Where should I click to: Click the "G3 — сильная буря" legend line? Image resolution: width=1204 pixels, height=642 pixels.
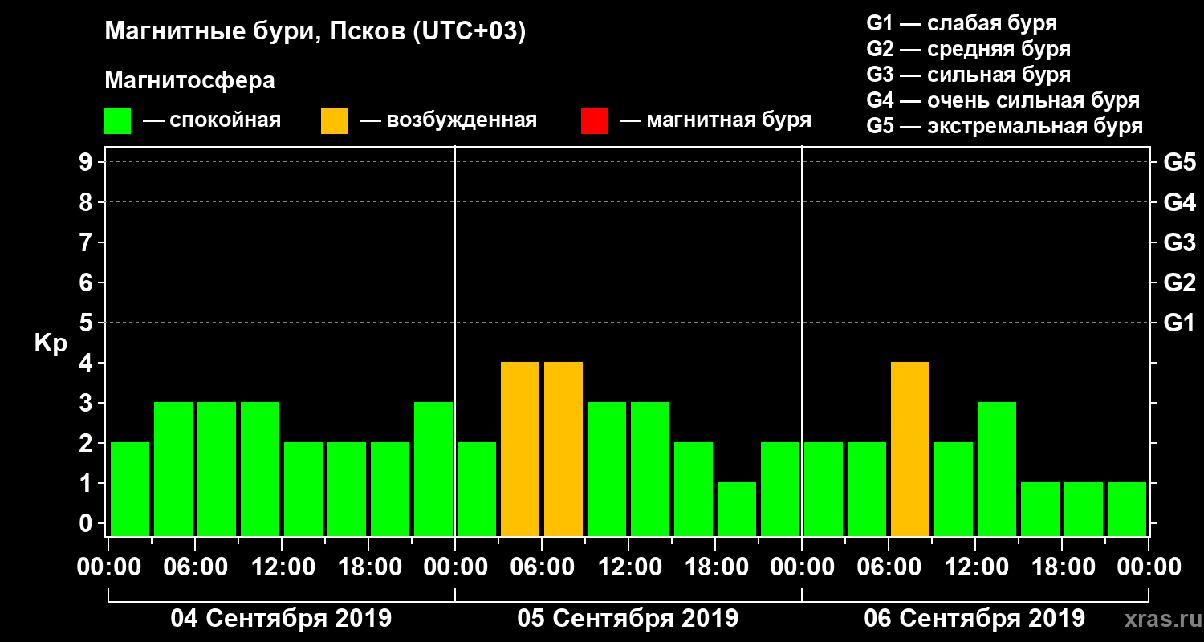[969, 75]
